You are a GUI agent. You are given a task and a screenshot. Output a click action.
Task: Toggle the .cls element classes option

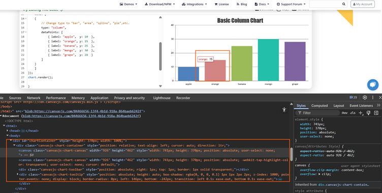pyautogui.click(x=353, y=113)
